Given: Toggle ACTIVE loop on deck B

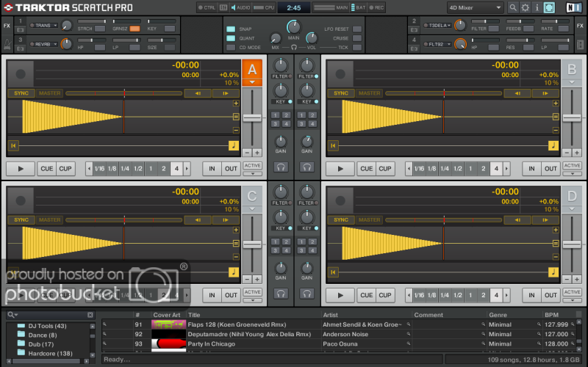Looking at the screenshot, I should coord(572,166).
